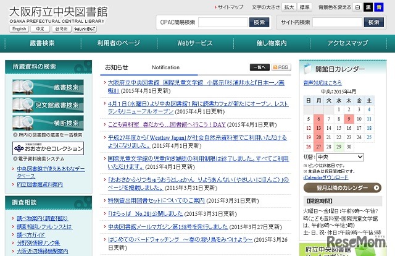Open the 調べ方ガイド link
395x256 pixels.
(x=31, y=235)
